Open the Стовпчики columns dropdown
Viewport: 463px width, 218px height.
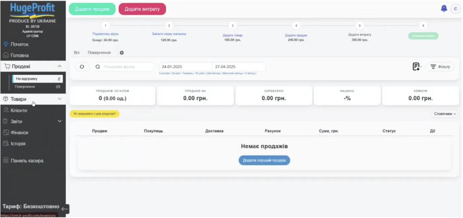[x=445, y=114]
